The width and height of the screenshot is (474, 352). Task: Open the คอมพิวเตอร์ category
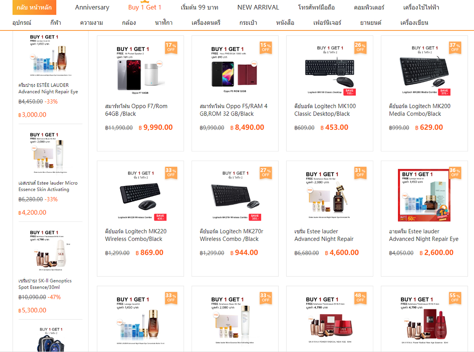(369, 7)
